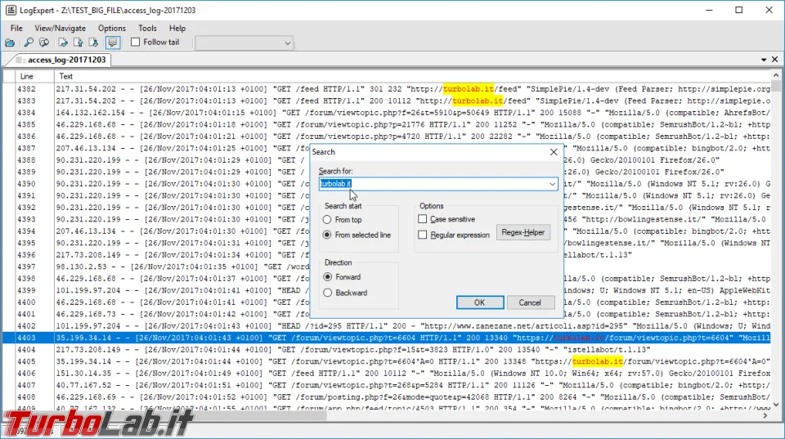Jump to previous bookmark icon
Viewport: 785px width, 439px height.
tap(78, 43)
